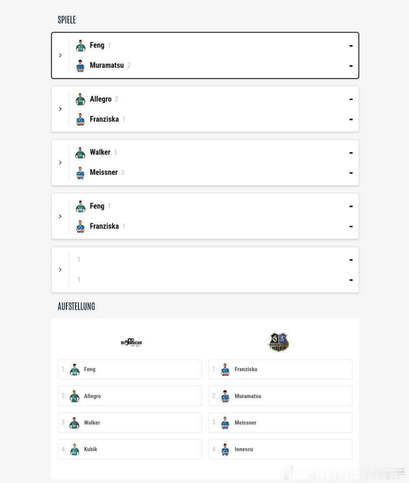Expand the Feng vs Muramatsu match
409x483 pixels.
coord(60,55)
